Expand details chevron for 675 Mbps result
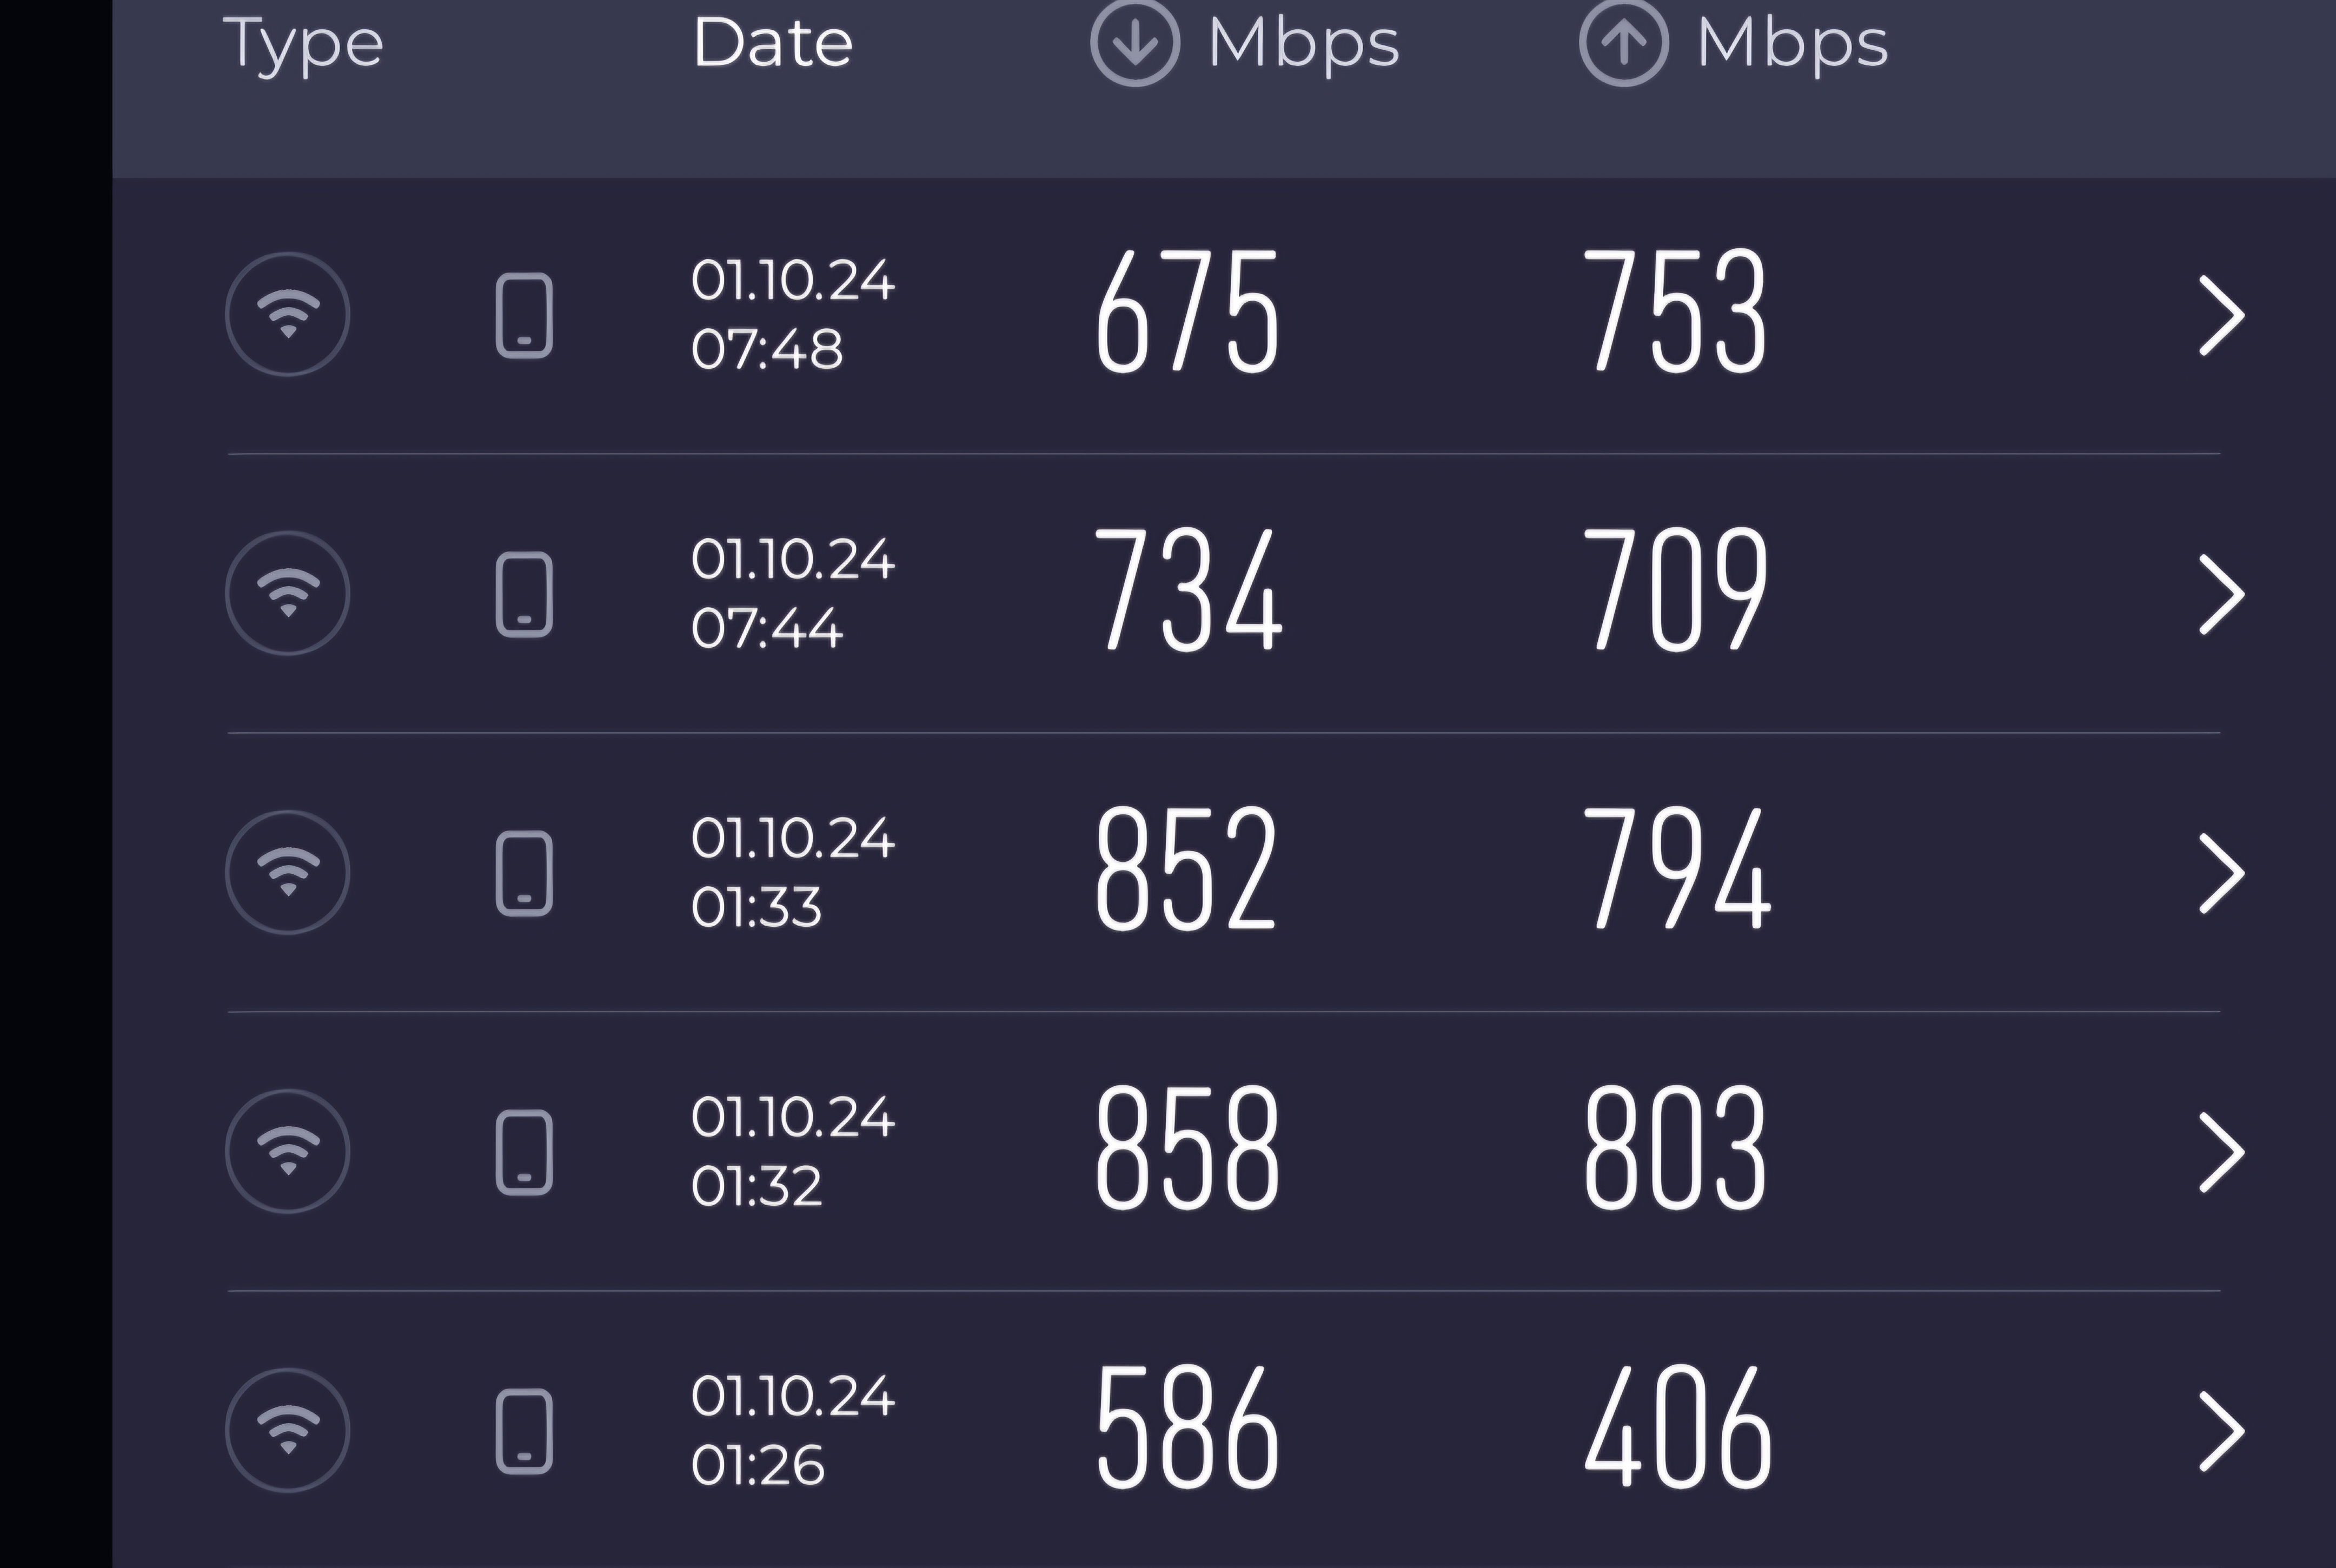2336x1568 pixels. click(2222, 316)
